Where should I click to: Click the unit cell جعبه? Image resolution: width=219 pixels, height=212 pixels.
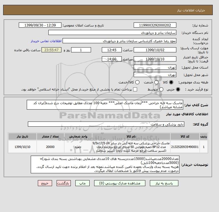(78, 147)
